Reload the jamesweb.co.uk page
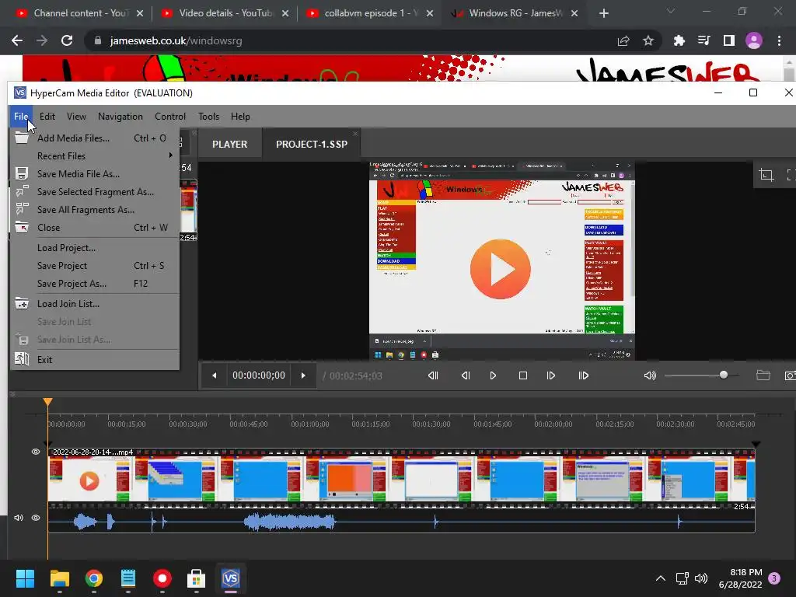The width and height of the screenshot is (796, 597). click(x=67, y=40)
